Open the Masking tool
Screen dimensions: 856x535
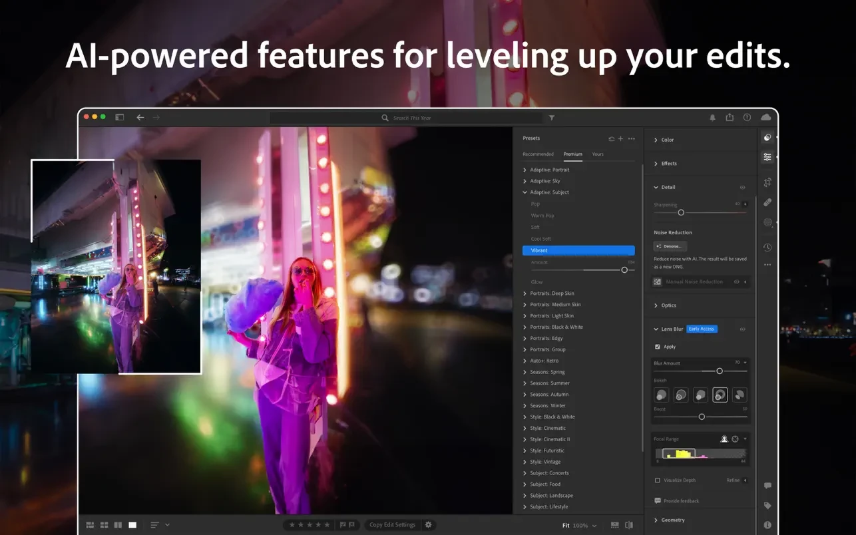767,222
